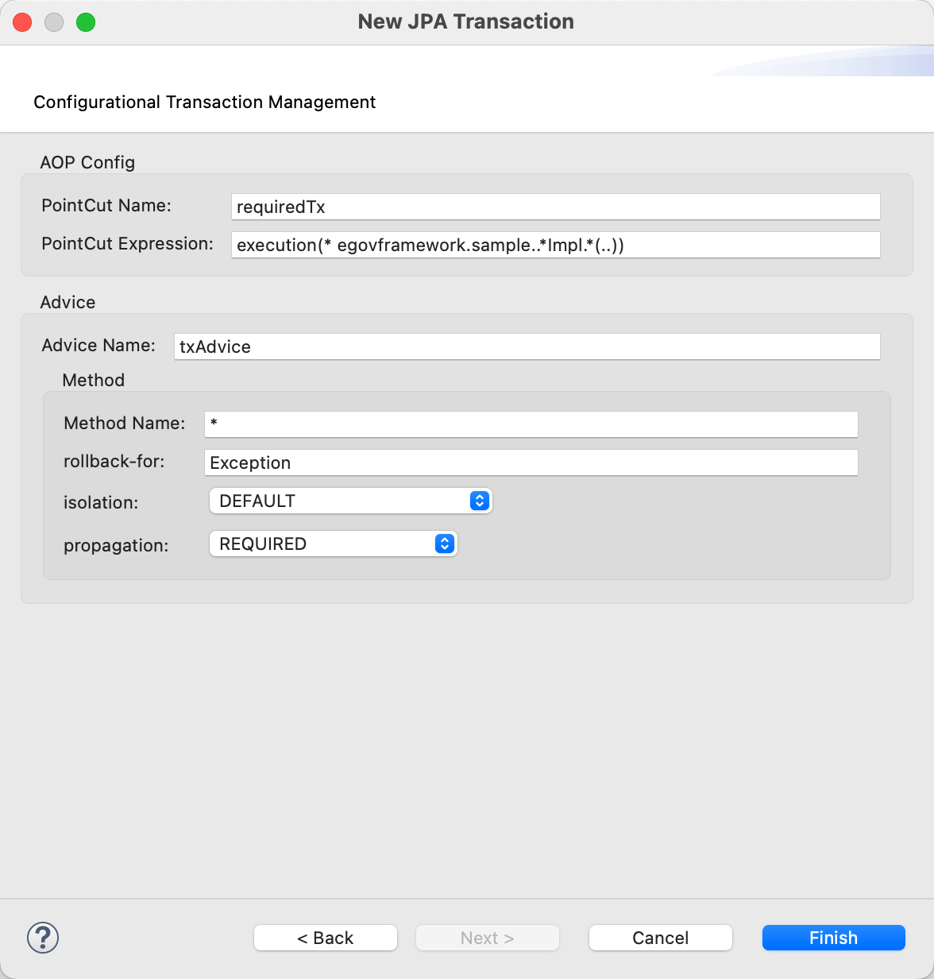Click the Advice Name field containing txAdvice

pyautogui.click(x=527, y=346)
